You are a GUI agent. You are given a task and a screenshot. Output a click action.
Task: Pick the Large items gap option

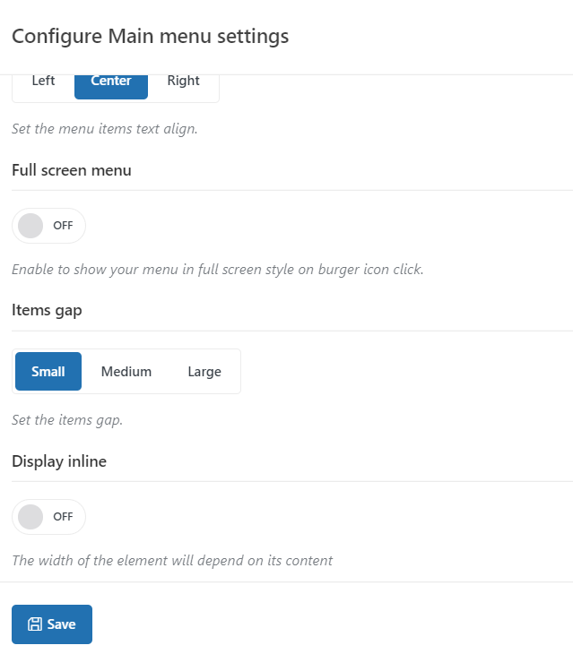click(204, 372)
